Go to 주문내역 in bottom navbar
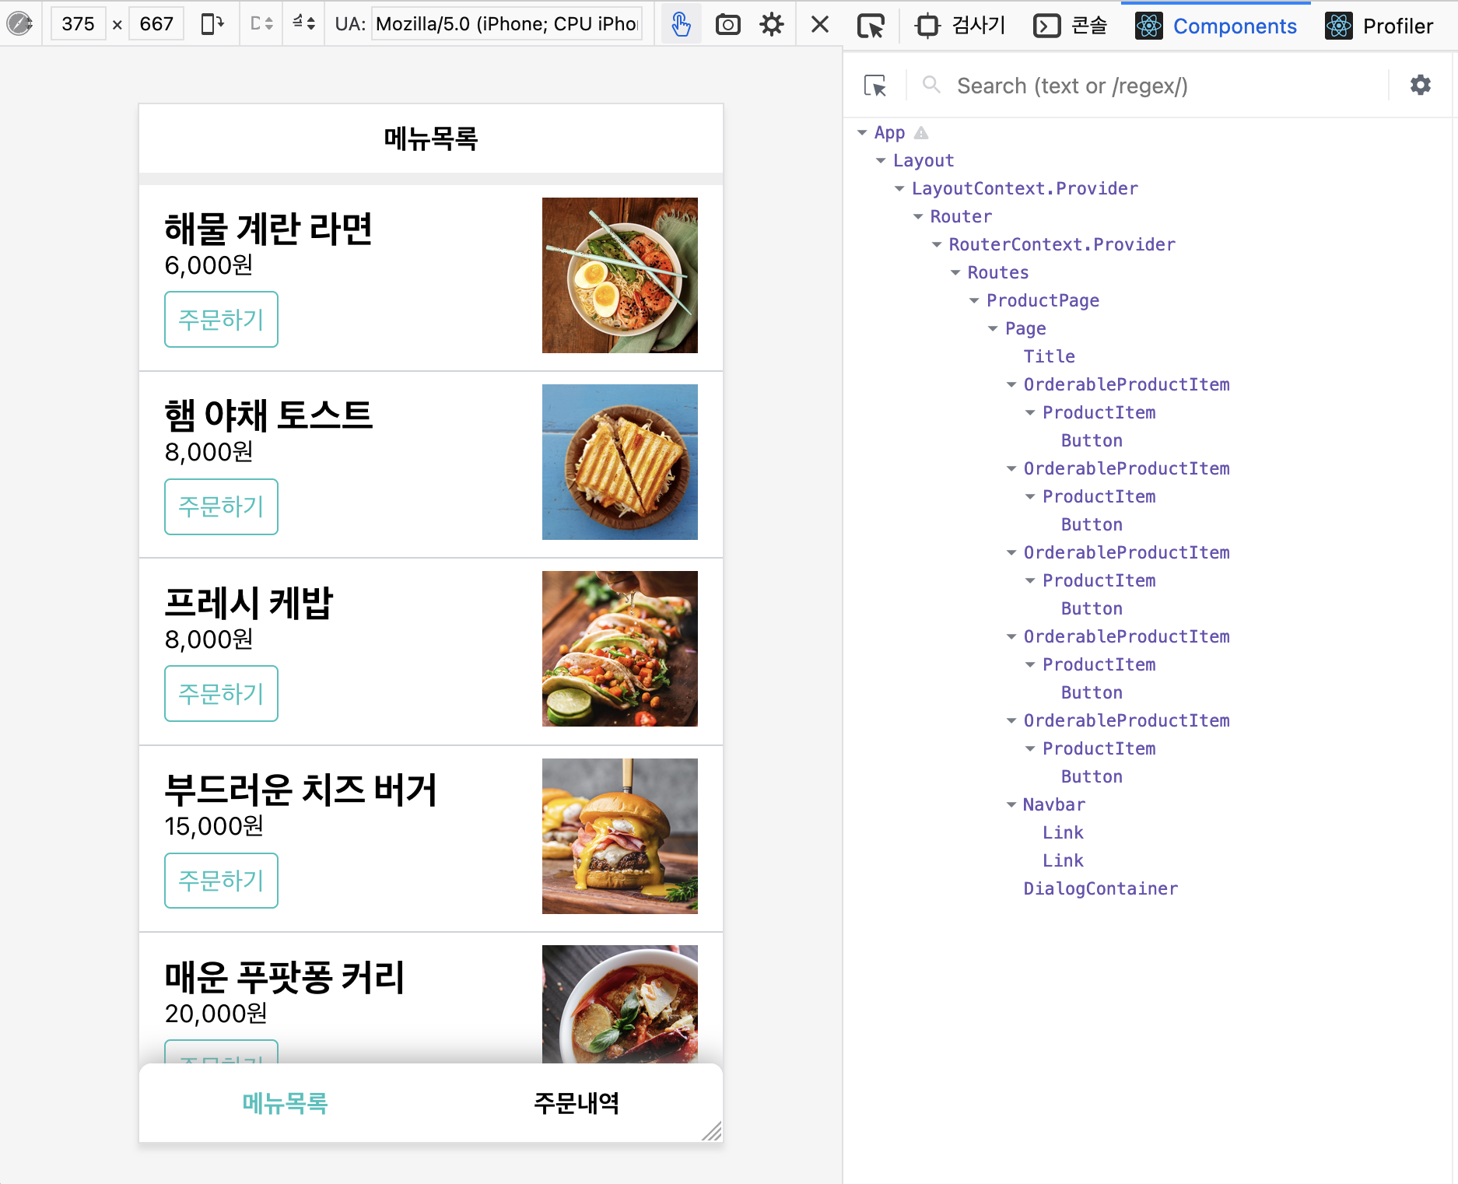 click(x=577, y=1103)
